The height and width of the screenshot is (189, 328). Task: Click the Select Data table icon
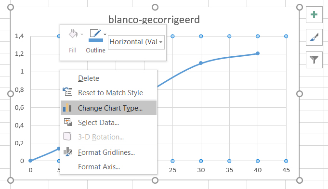point(68,122)
